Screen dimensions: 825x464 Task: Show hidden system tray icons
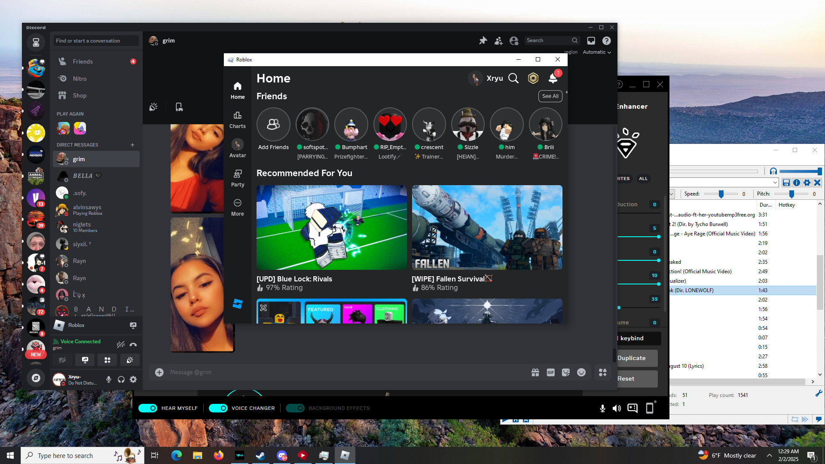tap(769, 455)
